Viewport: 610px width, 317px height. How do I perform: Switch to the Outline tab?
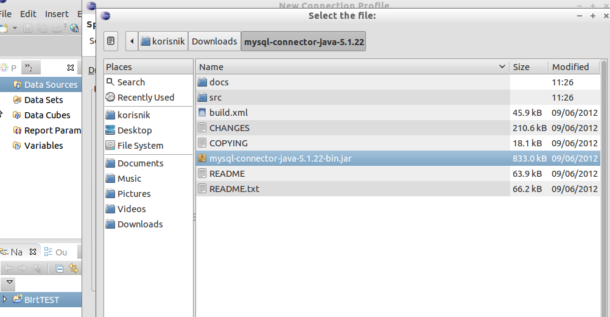pyautogui.click(x=56, y=252)
